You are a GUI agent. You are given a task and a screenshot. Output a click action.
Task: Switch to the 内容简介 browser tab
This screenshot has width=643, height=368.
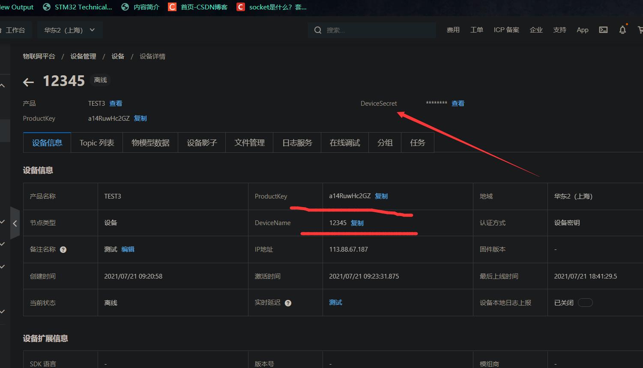click(141, 7)
